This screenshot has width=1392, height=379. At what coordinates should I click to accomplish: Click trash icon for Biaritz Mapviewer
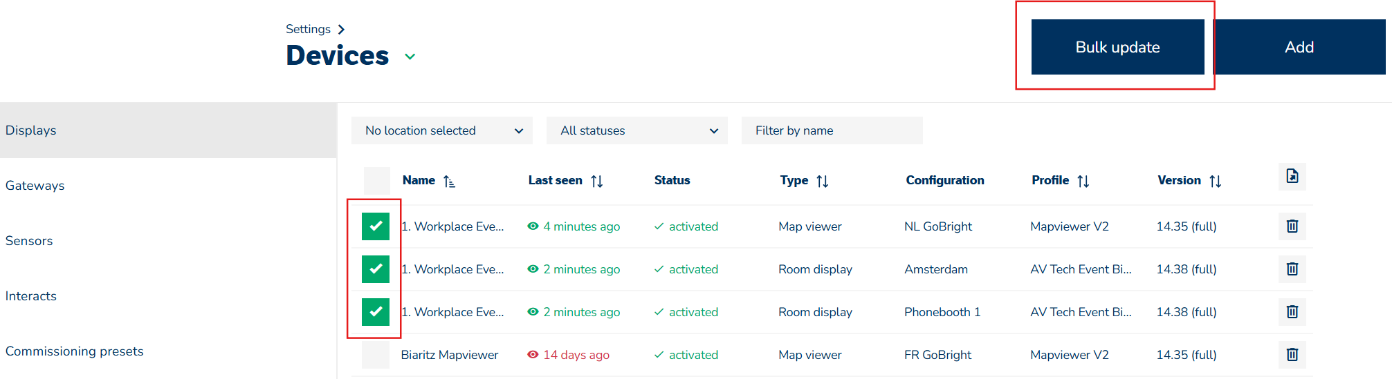pyautogui.click(x=1292, y=355)
